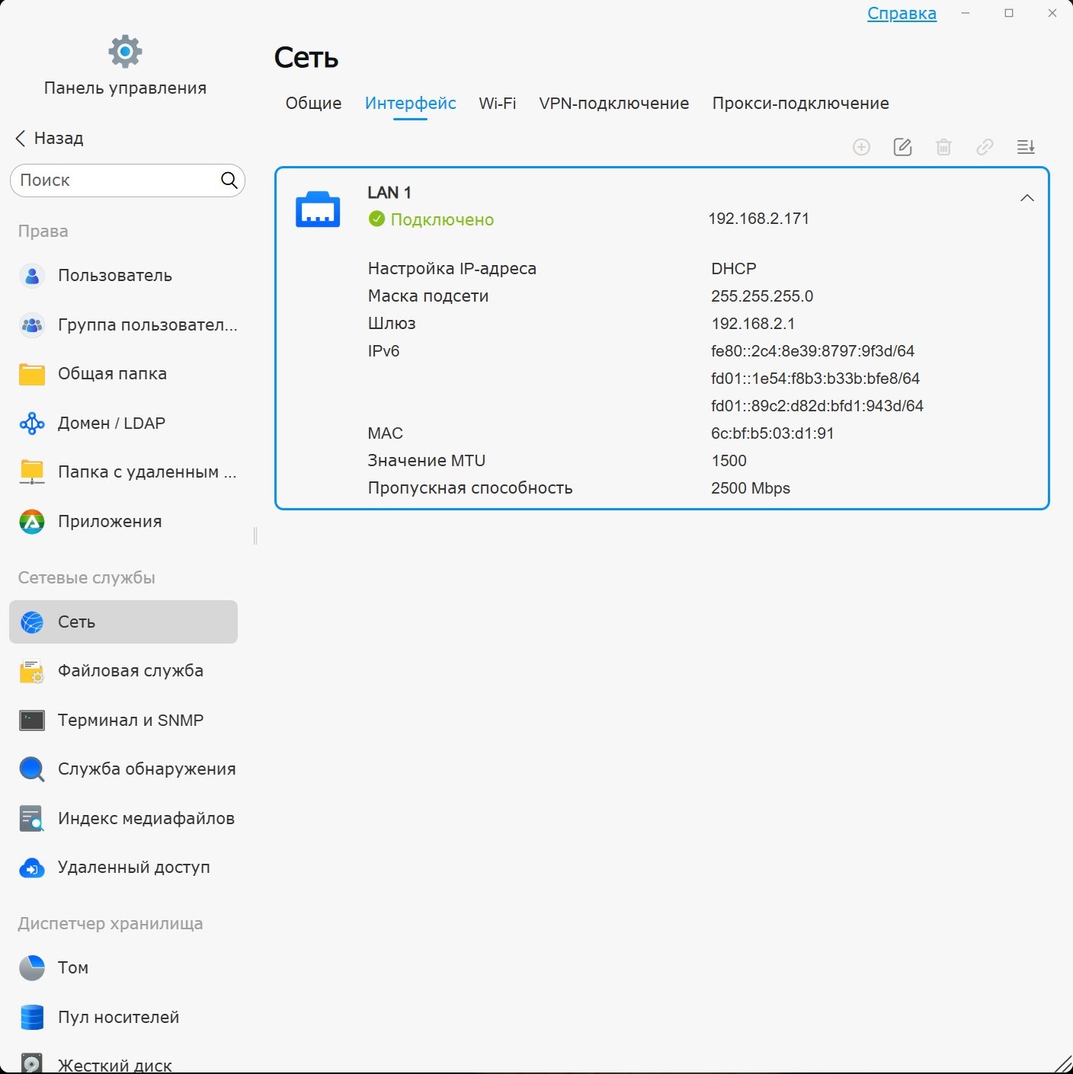This screenshot has height=1074, width=1073.
Task: Open the Прокси-подключение tab
Action: (x=800, y=104)
